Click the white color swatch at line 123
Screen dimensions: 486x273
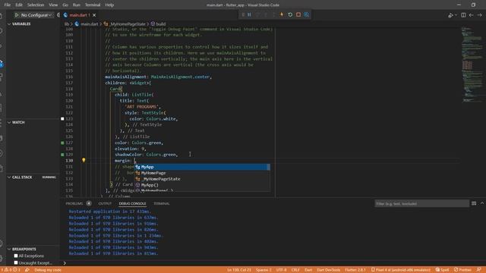pyautogui.click(x=62, y=119)
